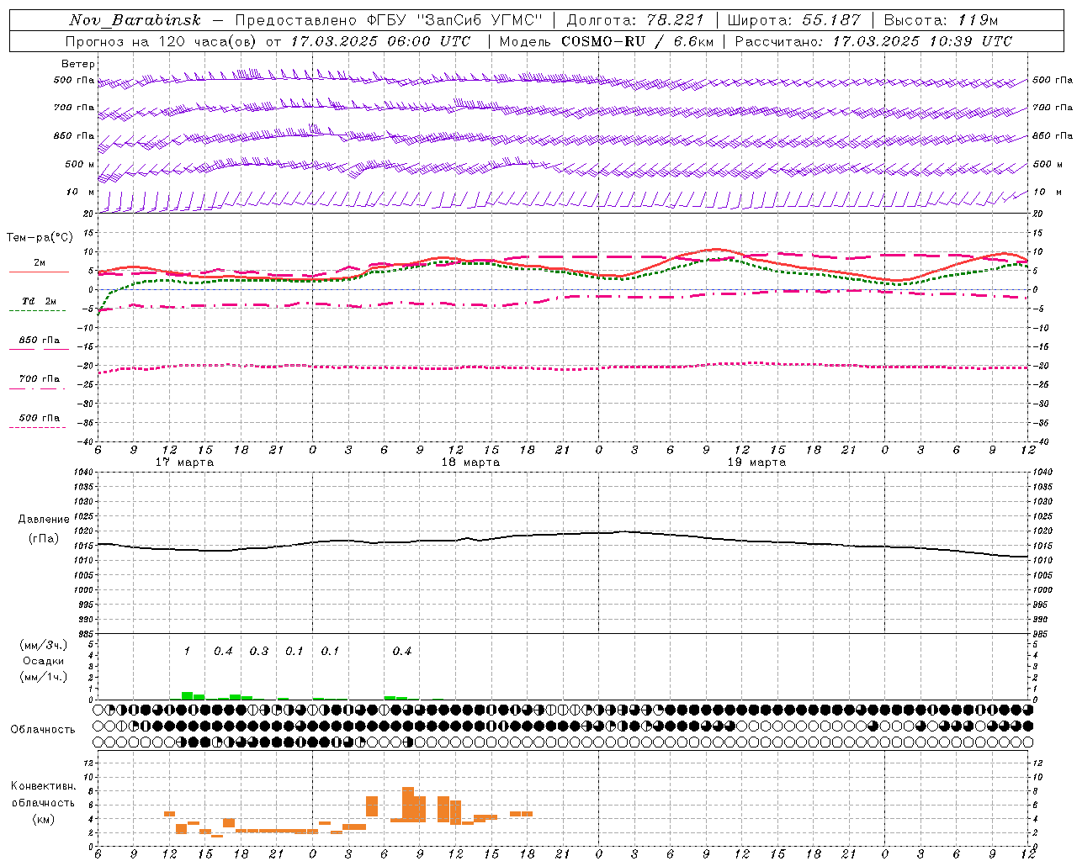
Task: Click the '850 гПа' temperature legend entry
Action: click(x=40, y=341)
